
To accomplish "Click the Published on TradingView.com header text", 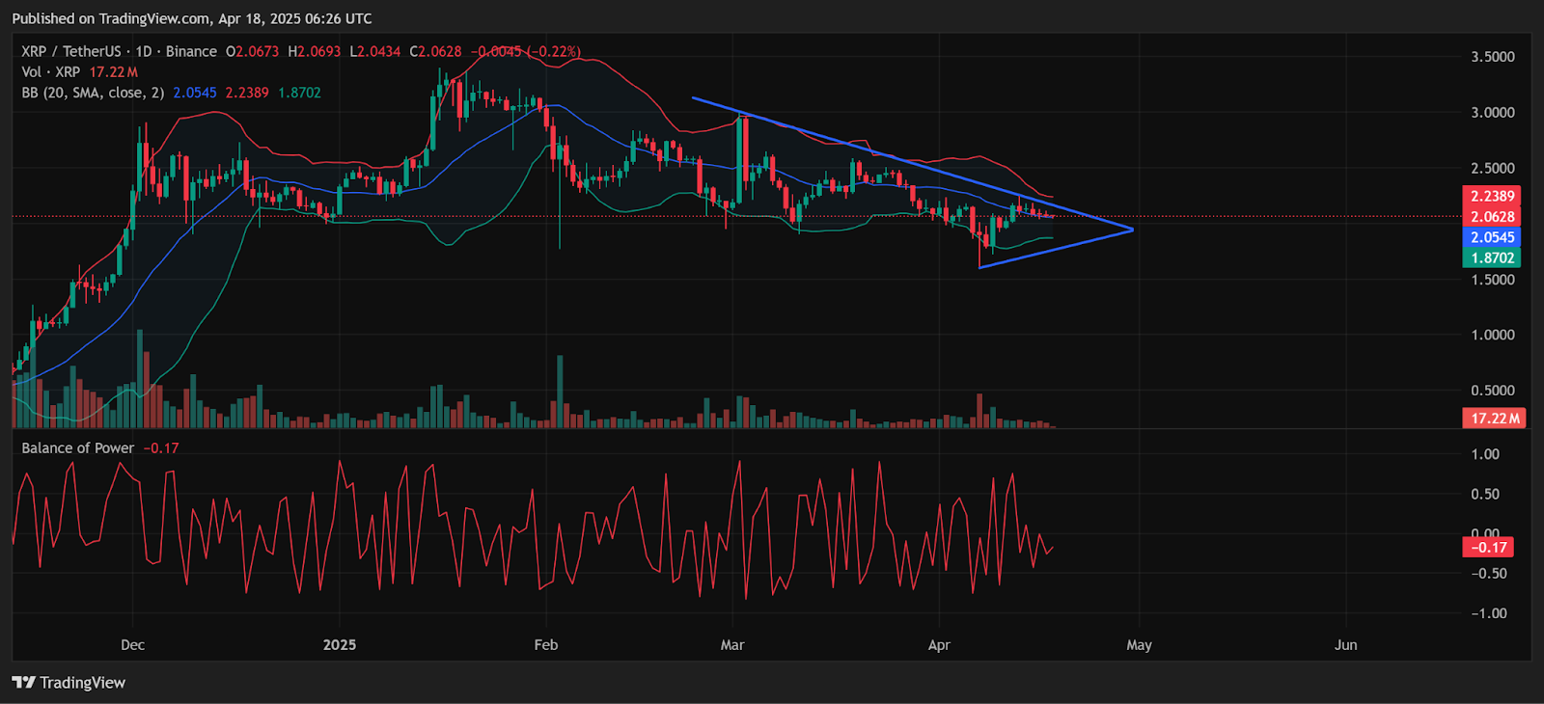I will [x=192, y=18].
